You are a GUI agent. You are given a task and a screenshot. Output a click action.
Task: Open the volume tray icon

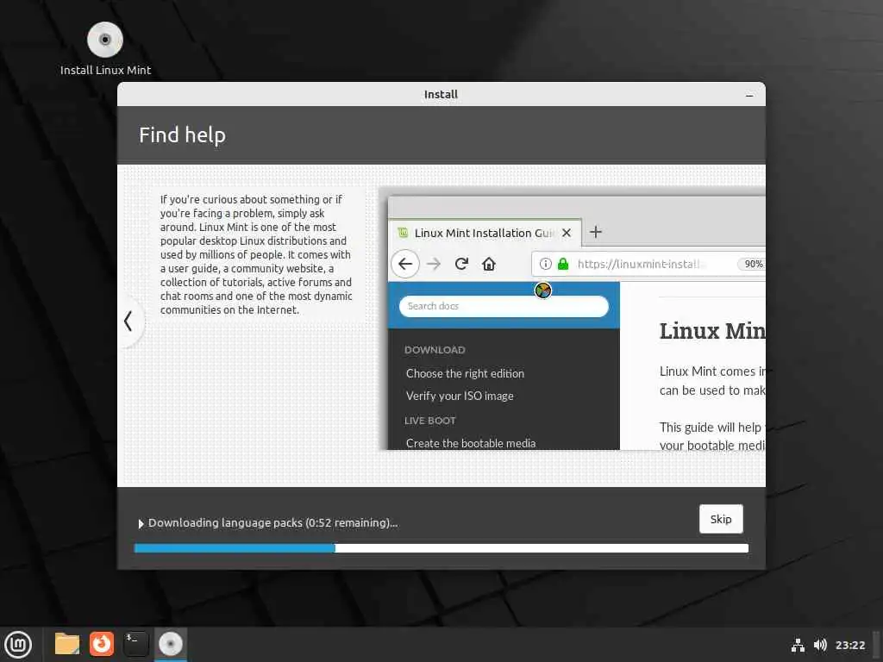pos(820,645)
